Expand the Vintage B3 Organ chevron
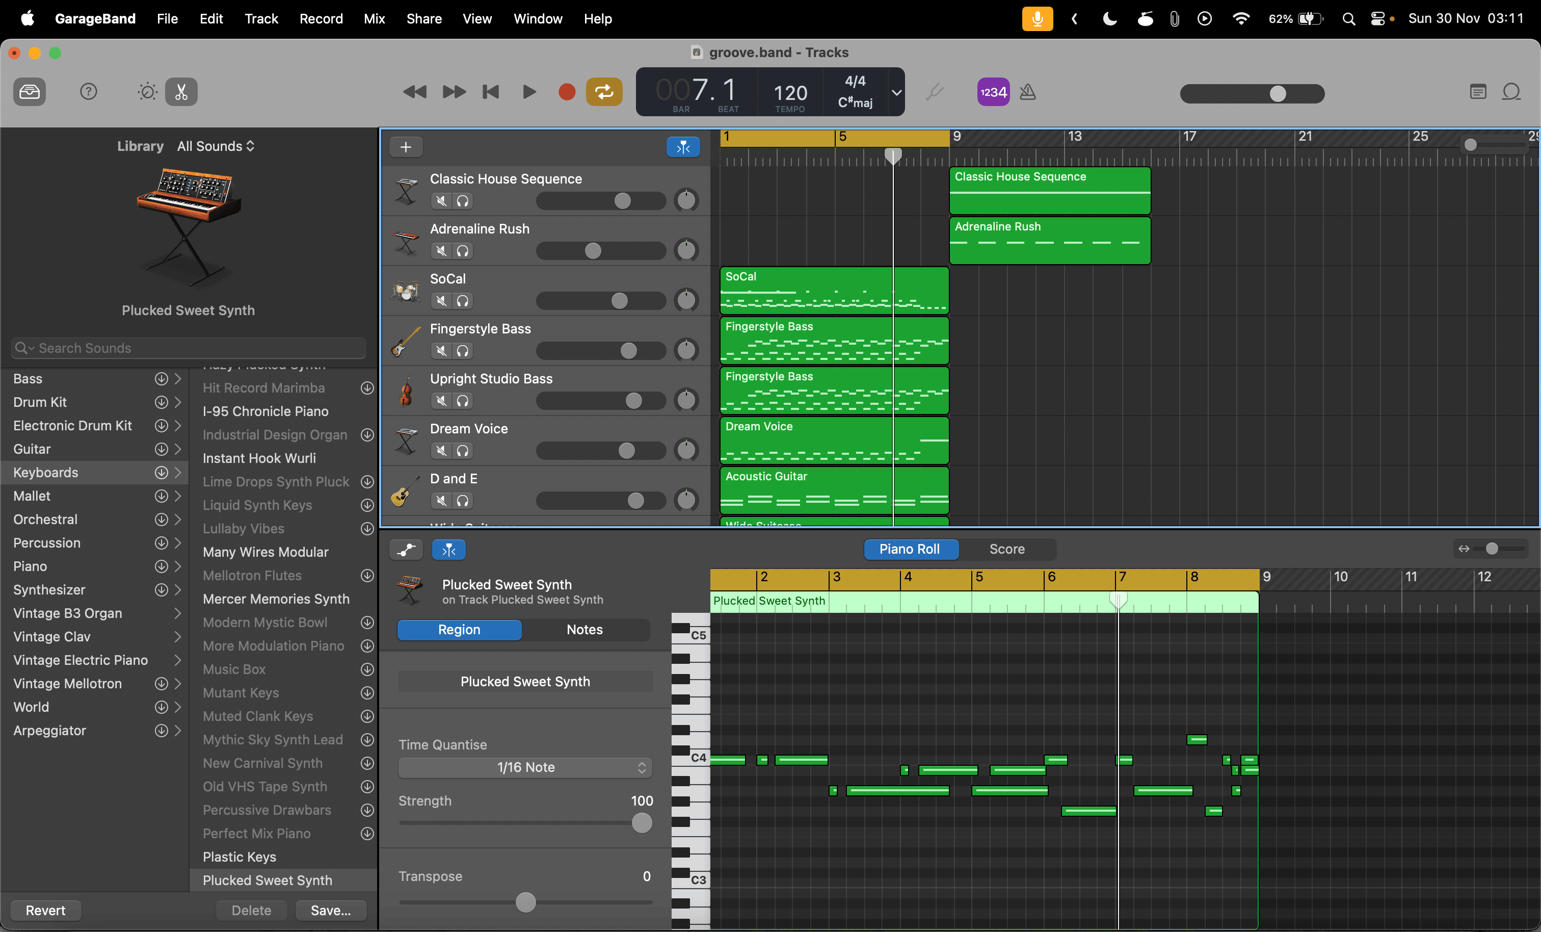This screenshot has height=932, width=1541. point(178,613)
